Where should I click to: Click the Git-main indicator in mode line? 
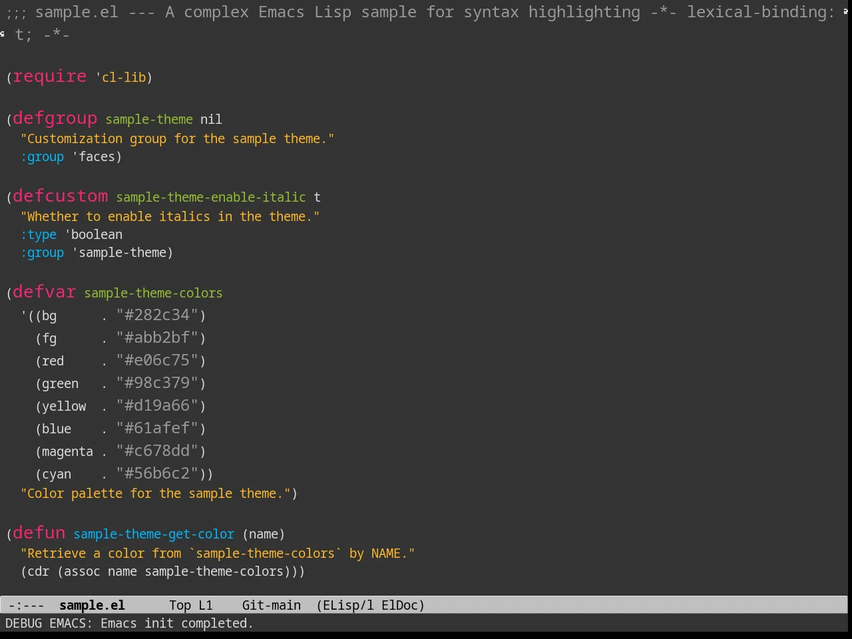[272, 605]
